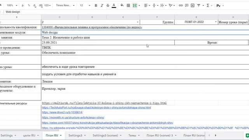Open cell borders menu
Image resolution: width=249 pixels, height=140 pixels.
(128, 5)
